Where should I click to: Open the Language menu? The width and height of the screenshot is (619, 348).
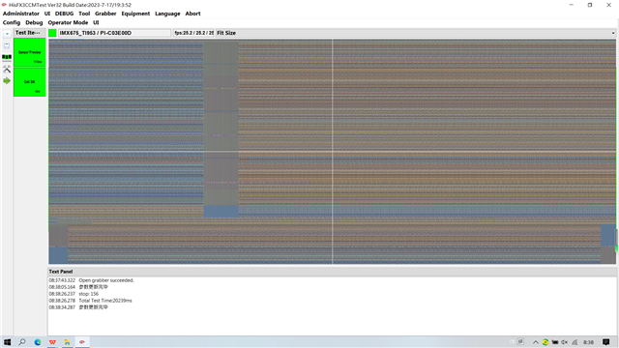167,14
